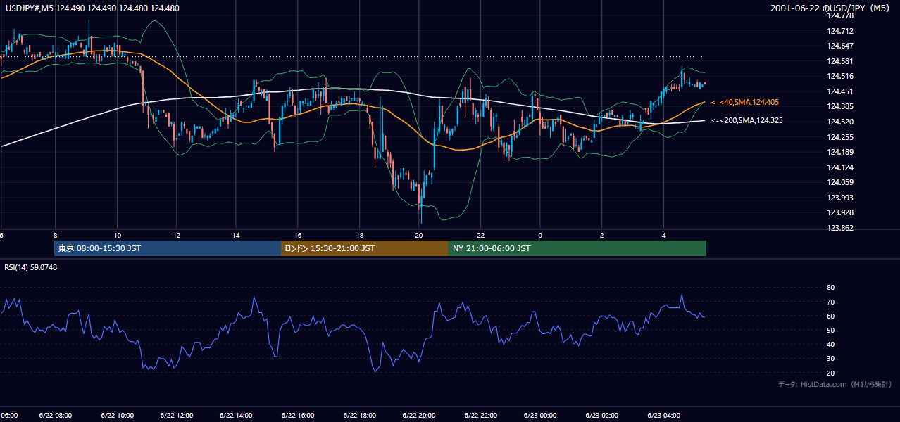Click the RSI 30 level label
The image size is (900, 422).
pos(830,359)
